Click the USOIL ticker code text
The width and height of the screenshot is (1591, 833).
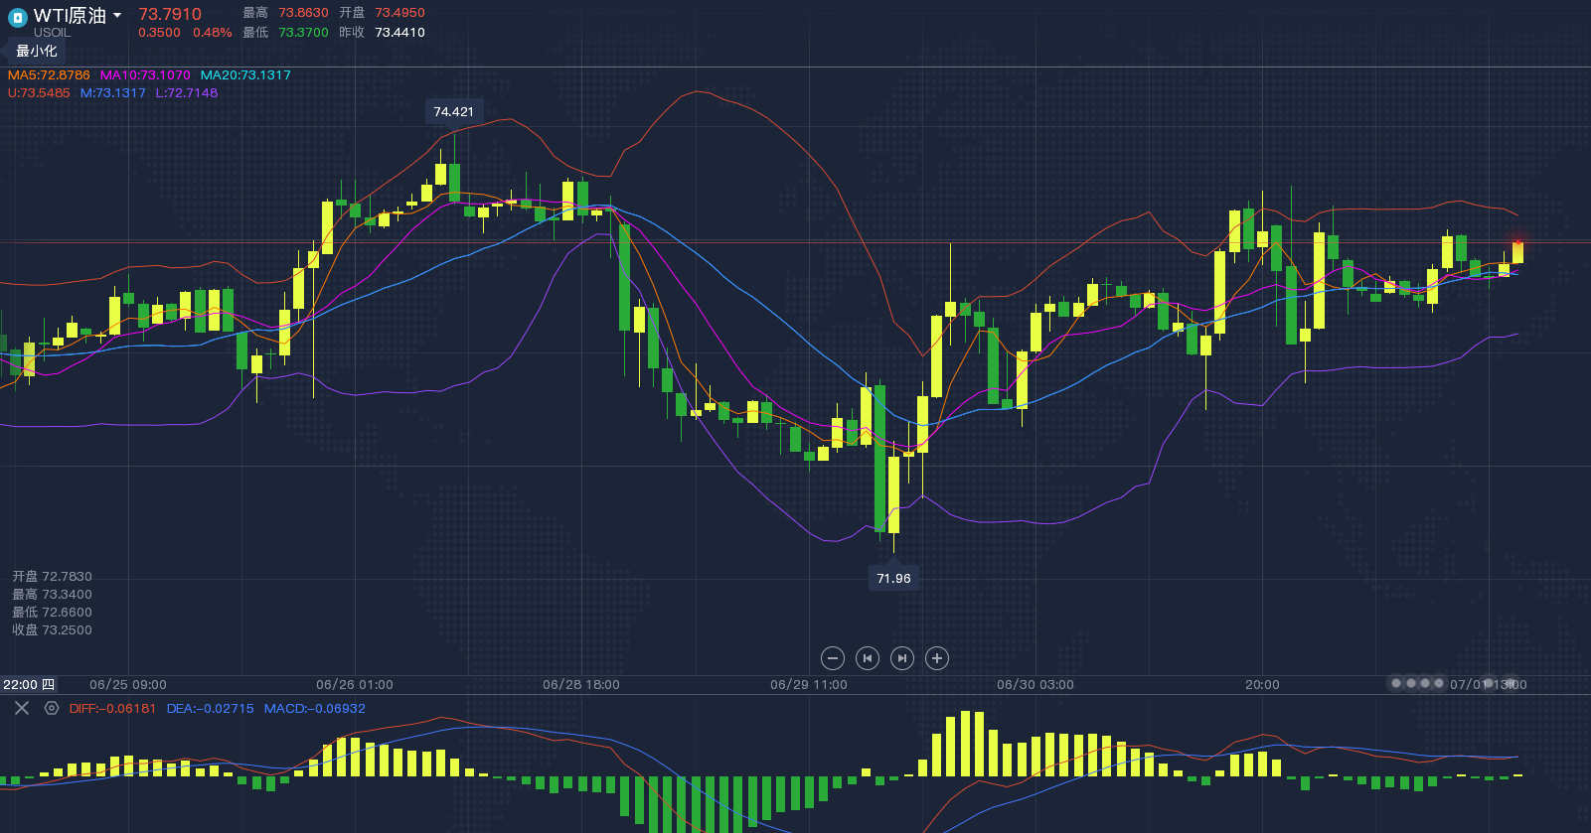click(52, 33)
